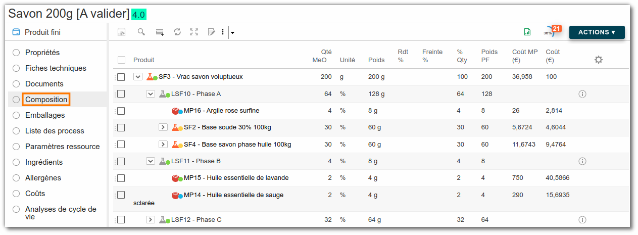This screenshot has width=638, height=235.
Task: Click the search magnifier icon in toolbar
Action: (x=141, y=32)
